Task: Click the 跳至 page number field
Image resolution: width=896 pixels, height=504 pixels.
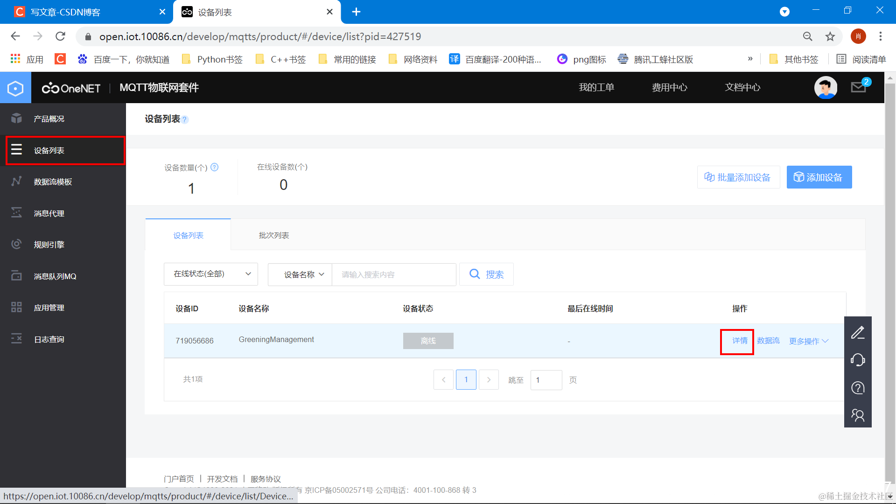Action: [546, 380]
